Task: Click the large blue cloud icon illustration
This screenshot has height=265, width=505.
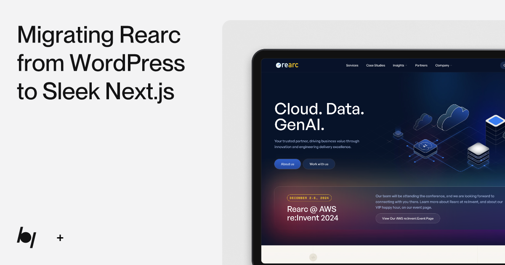Action: [x=452, y=117]
